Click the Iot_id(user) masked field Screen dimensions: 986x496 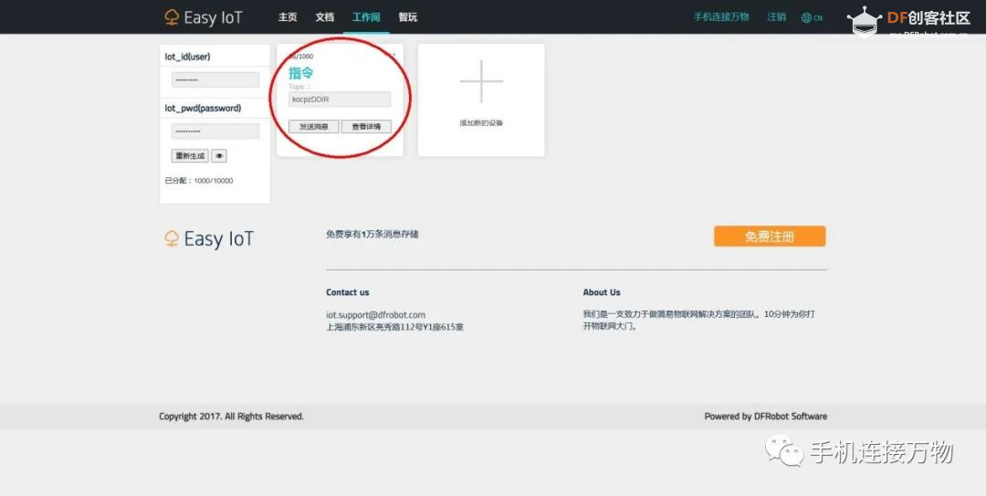coord(215,80)
